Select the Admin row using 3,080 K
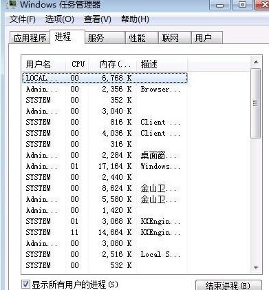 pos(105,243)
